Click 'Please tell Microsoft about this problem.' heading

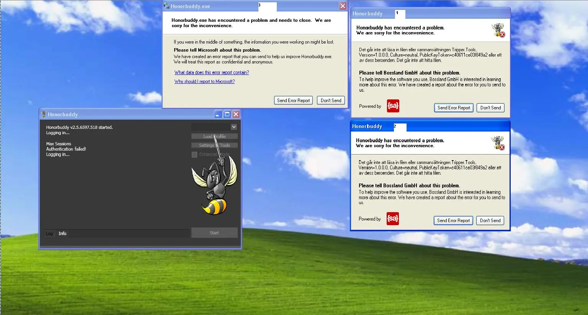217,50
